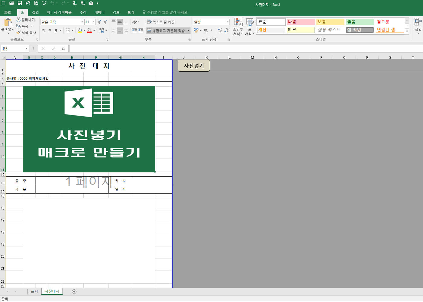
Task: Toggle align text left
Action: point(114,31)
